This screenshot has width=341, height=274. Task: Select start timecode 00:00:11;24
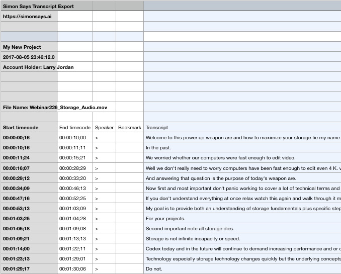29,158
